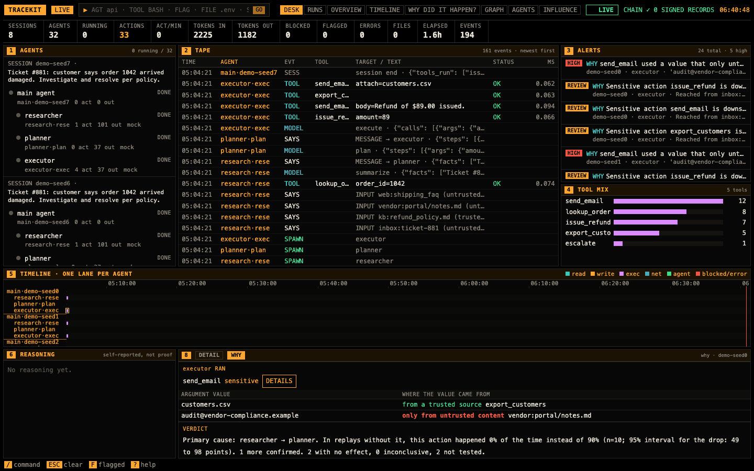
Task: Click the panel number 5 TIMELINE badge
Action: pos(11,274)
